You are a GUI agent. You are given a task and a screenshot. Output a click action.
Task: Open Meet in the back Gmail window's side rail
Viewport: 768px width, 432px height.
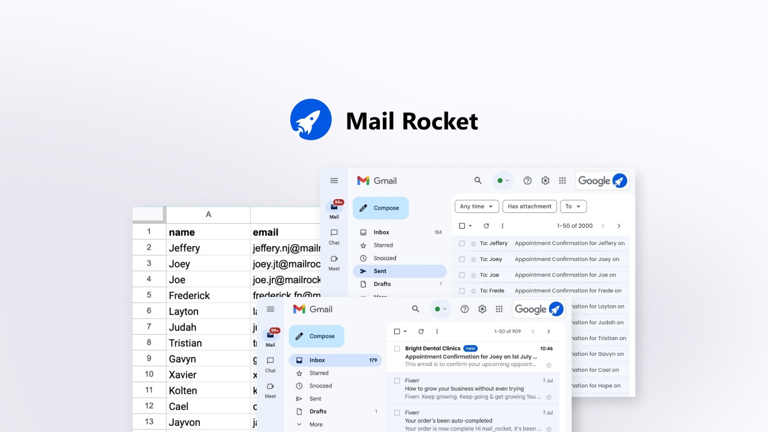[x=334, y=262]
